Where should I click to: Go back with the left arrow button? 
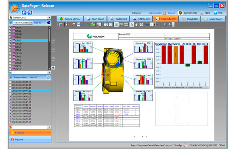(x=24, y=13)
